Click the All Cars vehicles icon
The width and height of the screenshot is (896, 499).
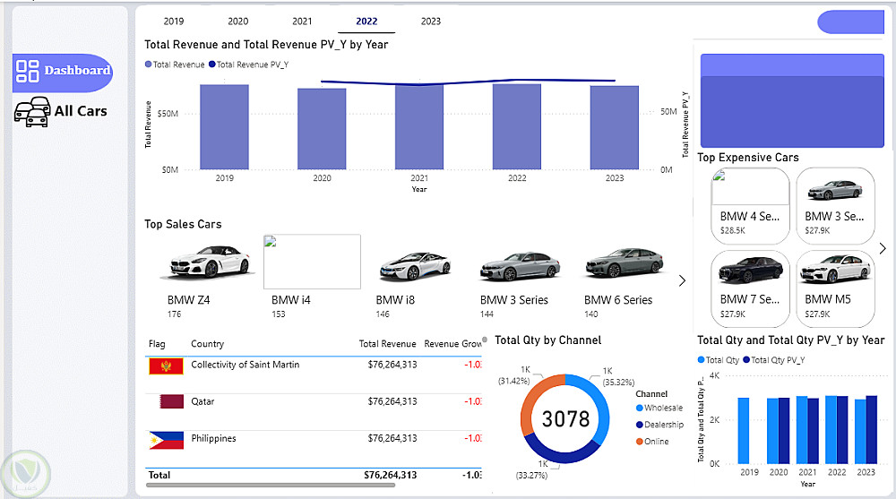(x=31, y=111)
